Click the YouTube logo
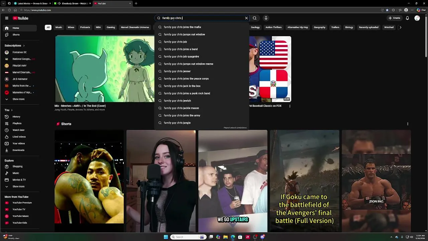 [20, 18]
